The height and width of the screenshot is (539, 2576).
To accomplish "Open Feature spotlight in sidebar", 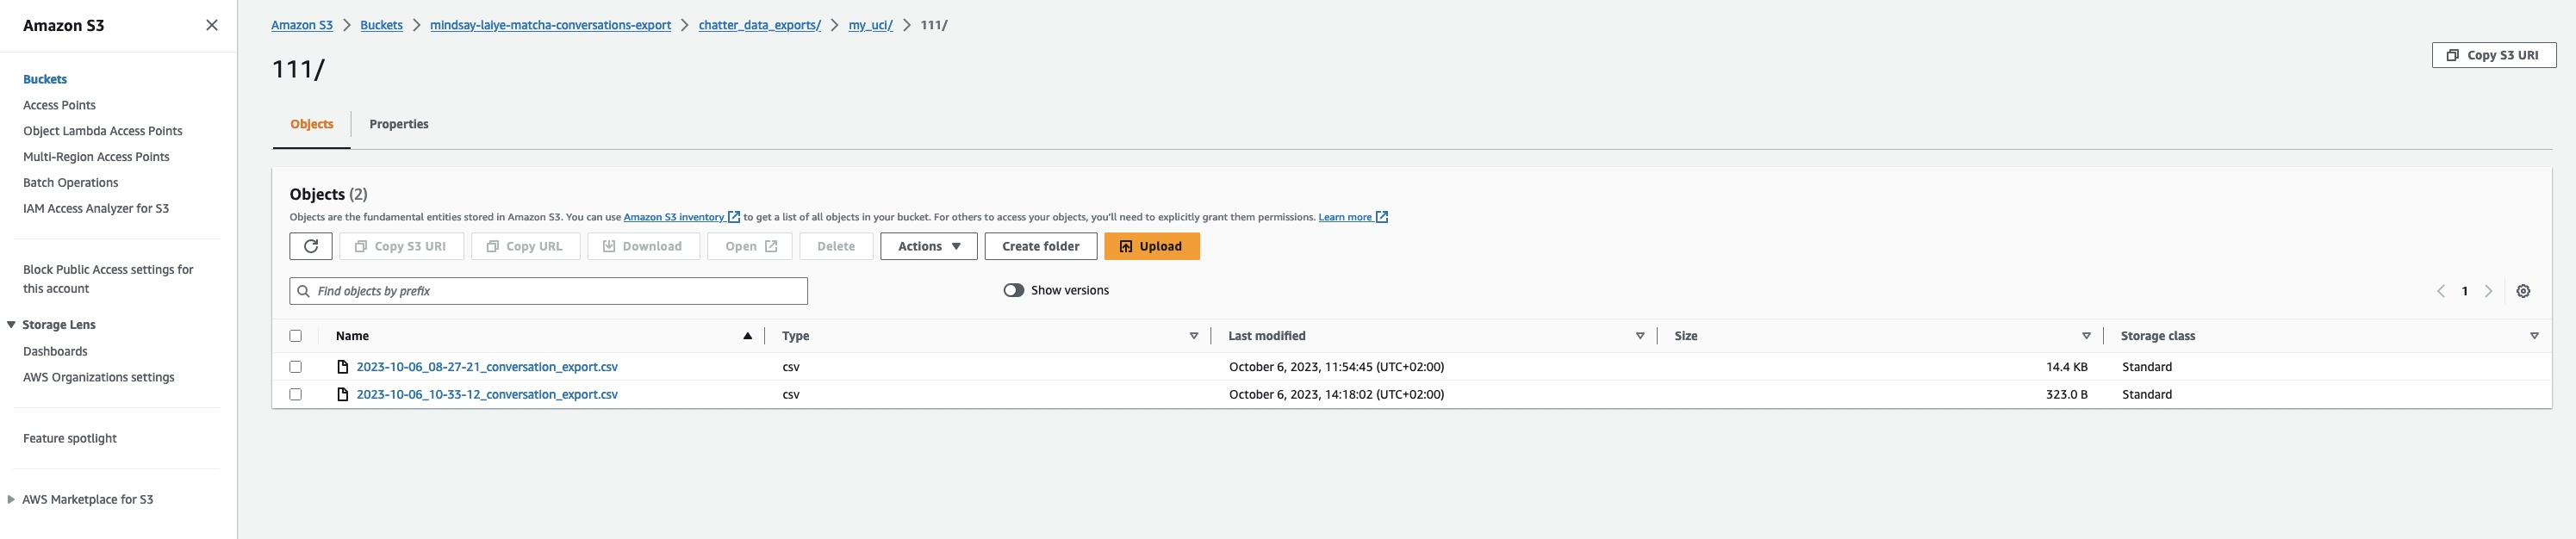I will tap(70, 438).
